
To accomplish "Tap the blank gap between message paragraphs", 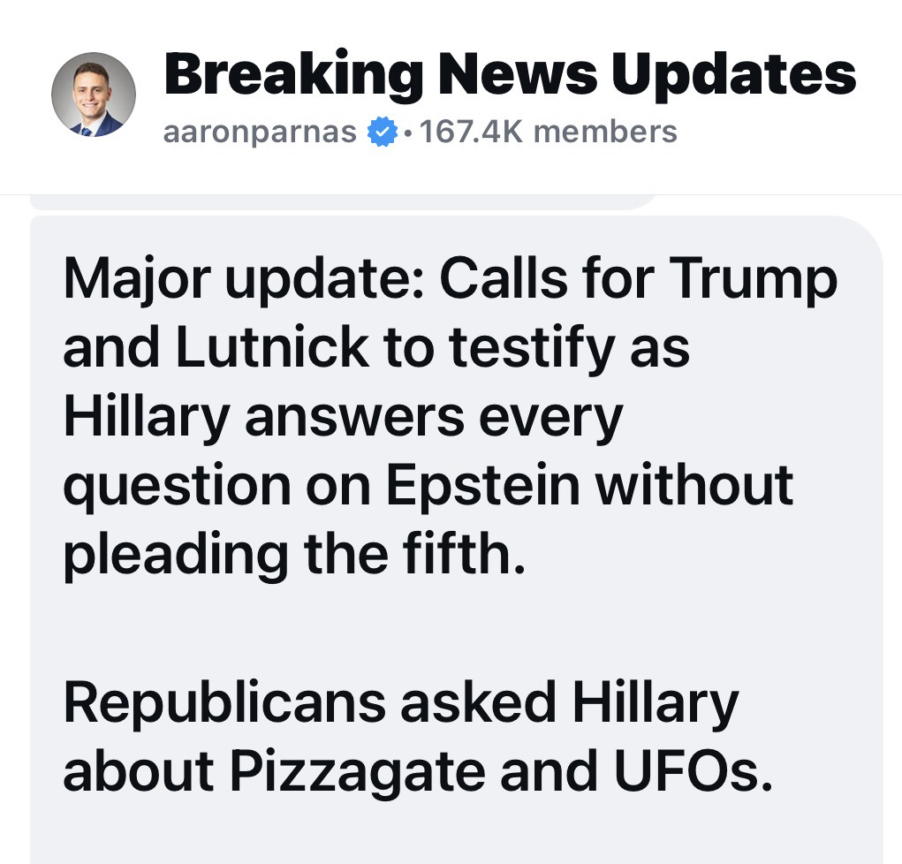I will [442, 627].
